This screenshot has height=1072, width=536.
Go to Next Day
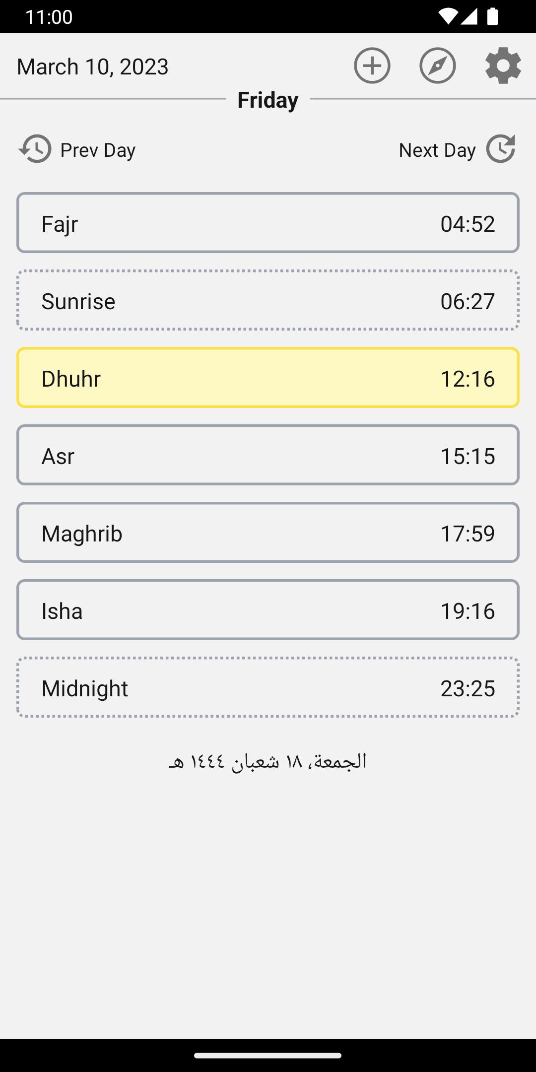437,150
